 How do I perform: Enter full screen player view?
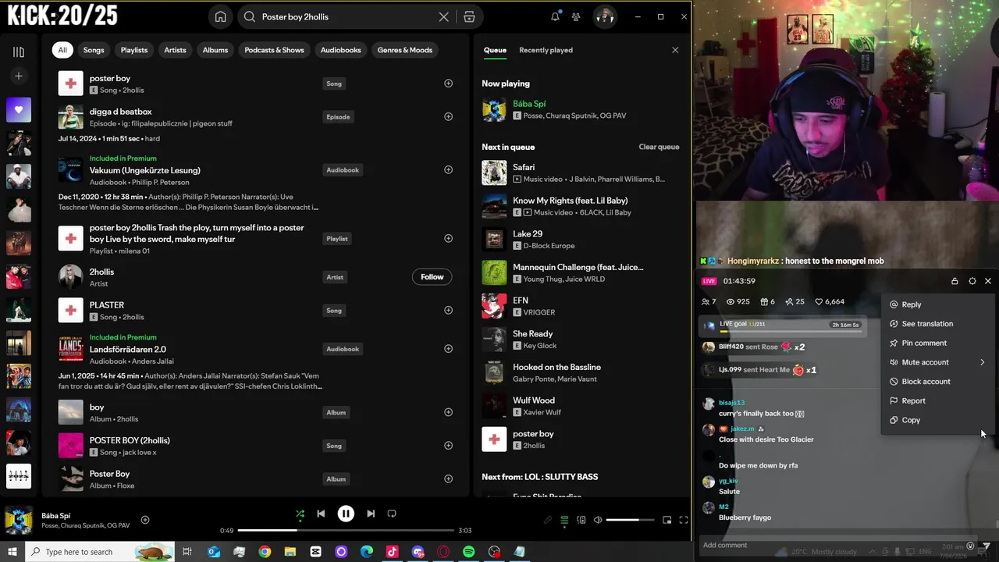click(684, 520)
